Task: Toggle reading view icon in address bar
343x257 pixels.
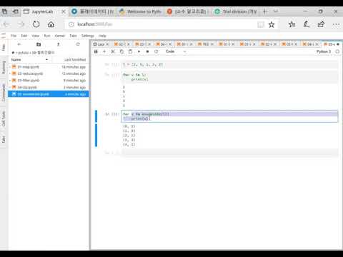Action: pos(261,24)
